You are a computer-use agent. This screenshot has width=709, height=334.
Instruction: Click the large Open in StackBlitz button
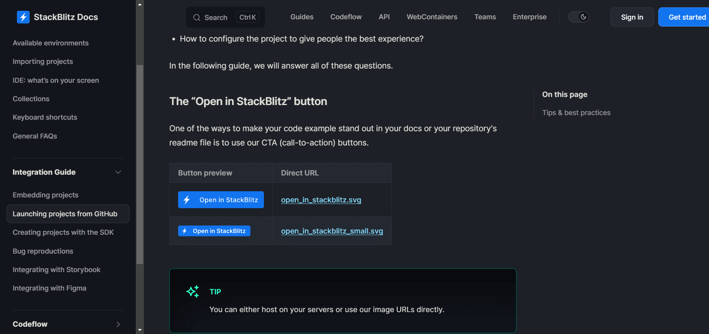click(x=221, y=200)
